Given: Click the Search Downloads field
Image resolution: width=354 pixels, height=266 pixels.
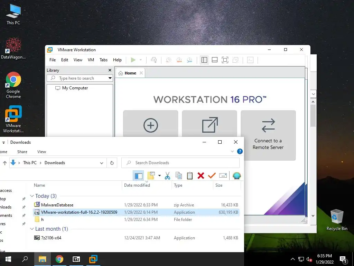Looking at the screenshot, I should (x=180, y=163).
